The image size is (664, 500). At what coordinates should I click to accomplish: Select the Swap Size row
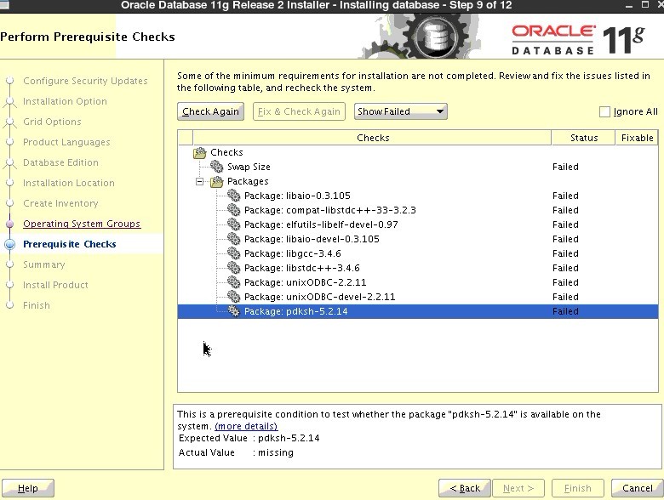click(417, 167)
